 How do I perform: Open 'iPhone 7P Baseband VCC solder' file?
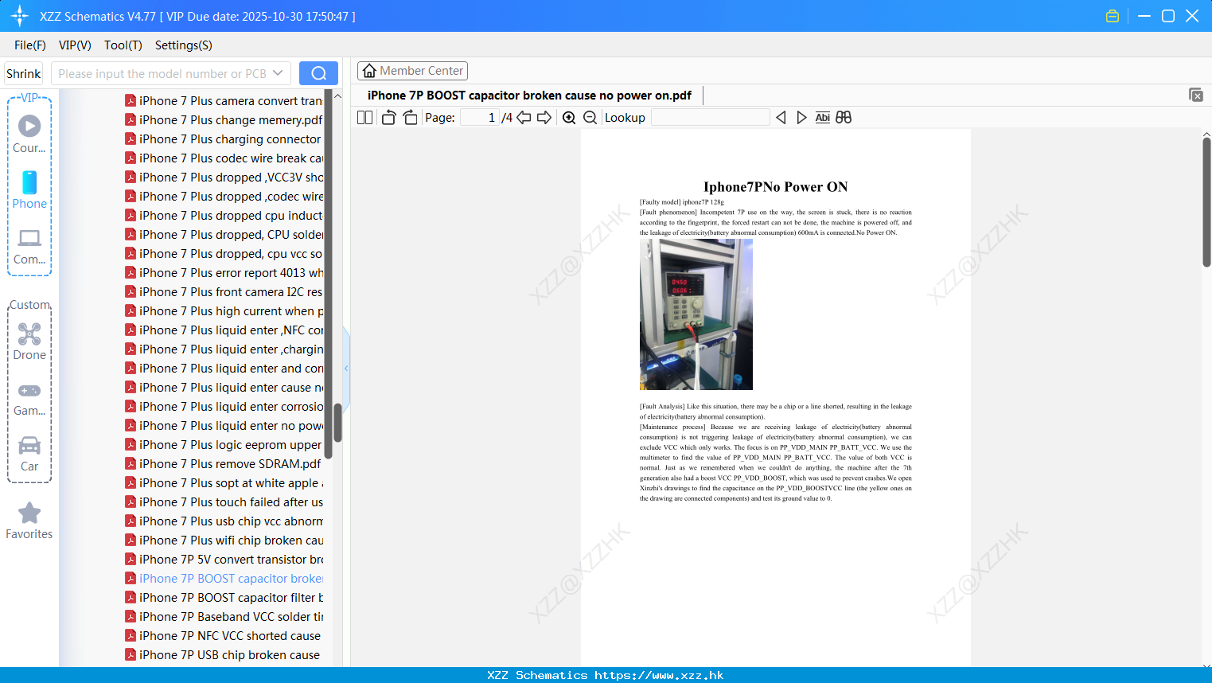coord(231,616)
